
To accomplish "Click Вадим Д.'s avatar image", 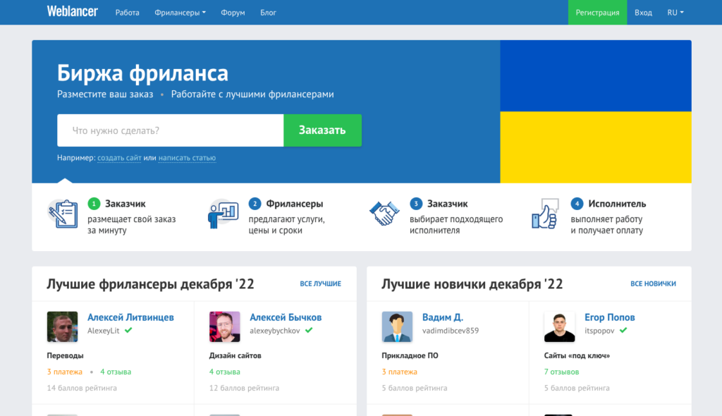I will click(x=397, y=326).
